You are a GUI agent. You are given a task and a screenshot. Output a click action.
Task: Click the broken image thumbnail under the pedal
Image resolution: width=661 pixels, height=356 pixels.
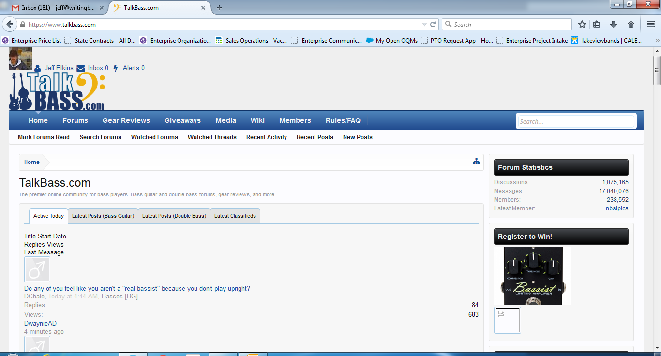tap(508, 320)
